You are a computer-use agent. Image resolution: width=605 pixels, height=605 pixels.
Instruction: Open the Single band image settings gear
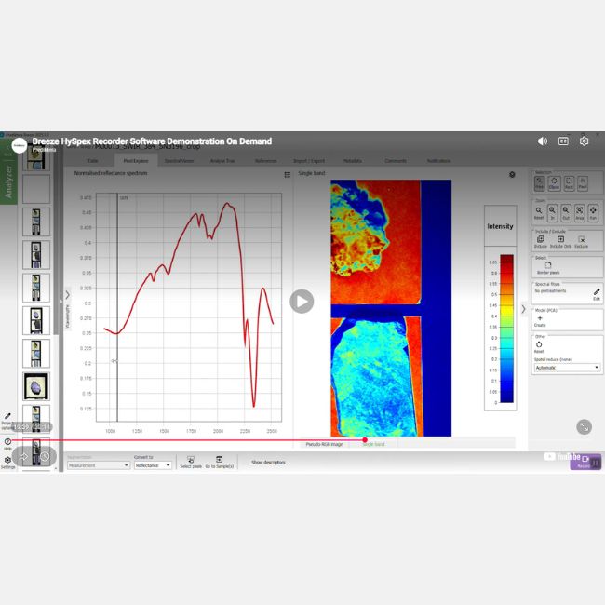coord(512,175)
